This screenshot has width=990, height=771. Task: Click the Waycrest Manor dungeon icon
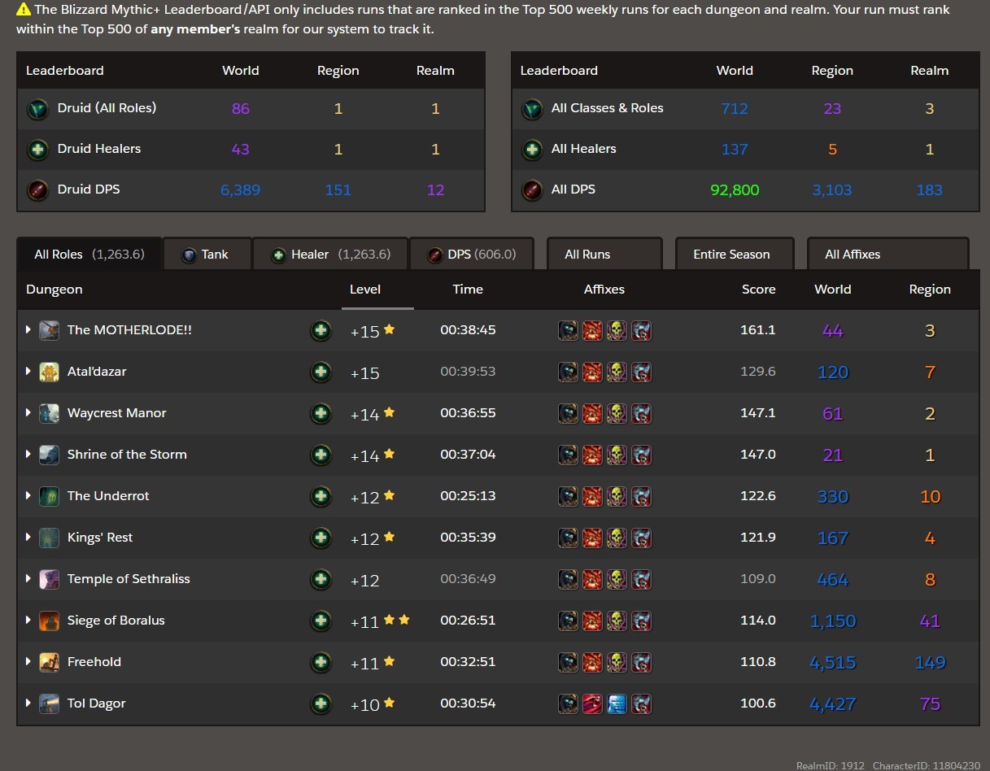[49, 413]
